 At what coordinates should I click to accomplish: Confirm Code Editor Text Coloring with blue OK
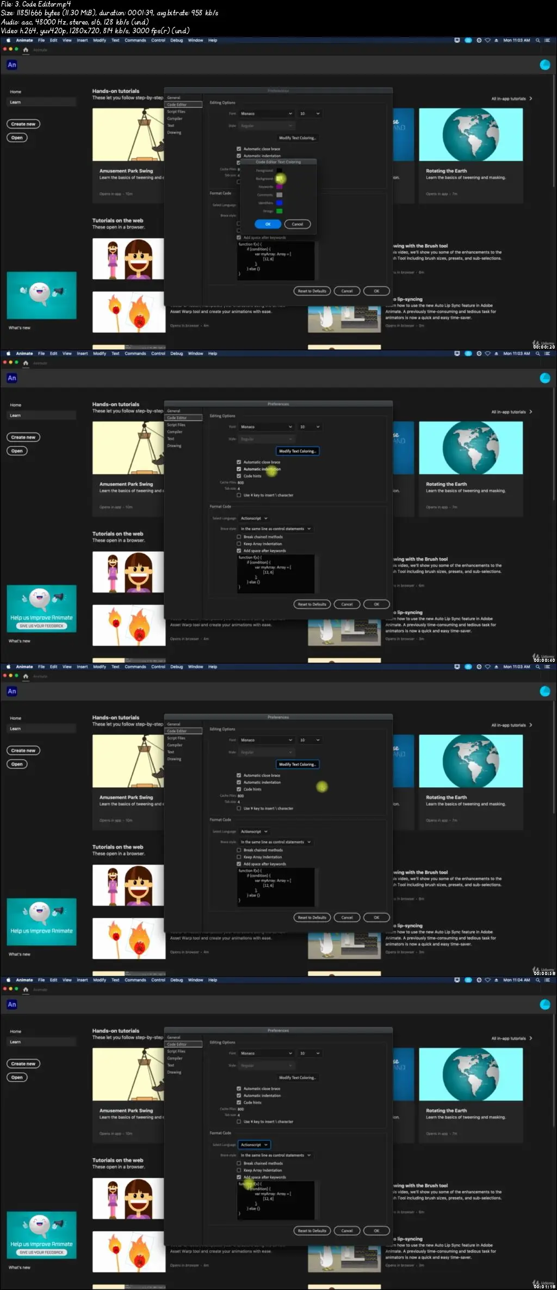point(268,224)
